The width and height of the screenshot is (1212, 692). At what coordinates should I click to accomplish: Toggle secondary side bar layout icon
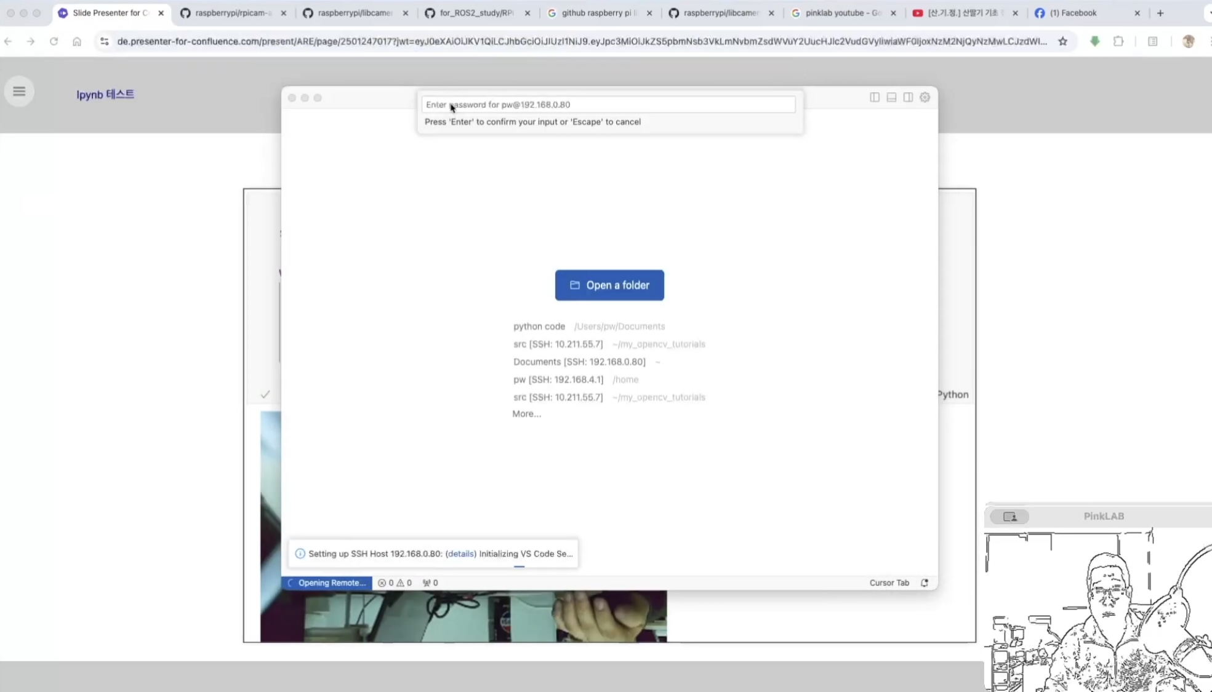tap(907, 97)
